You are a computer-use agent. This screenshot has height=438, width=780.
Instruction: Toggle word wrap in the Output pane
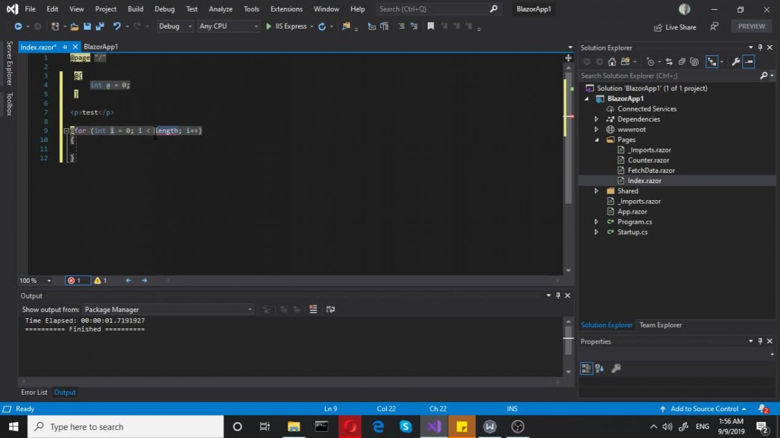point(331,309)
